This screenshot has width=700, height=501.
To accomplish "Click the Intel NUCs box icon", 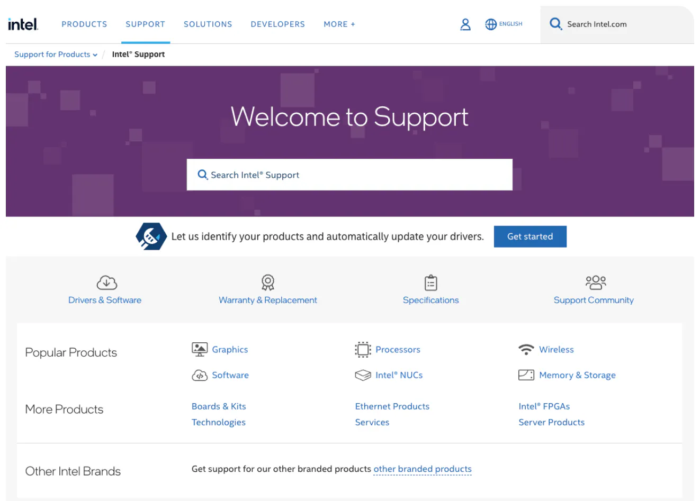I will (x=363, y=375).
